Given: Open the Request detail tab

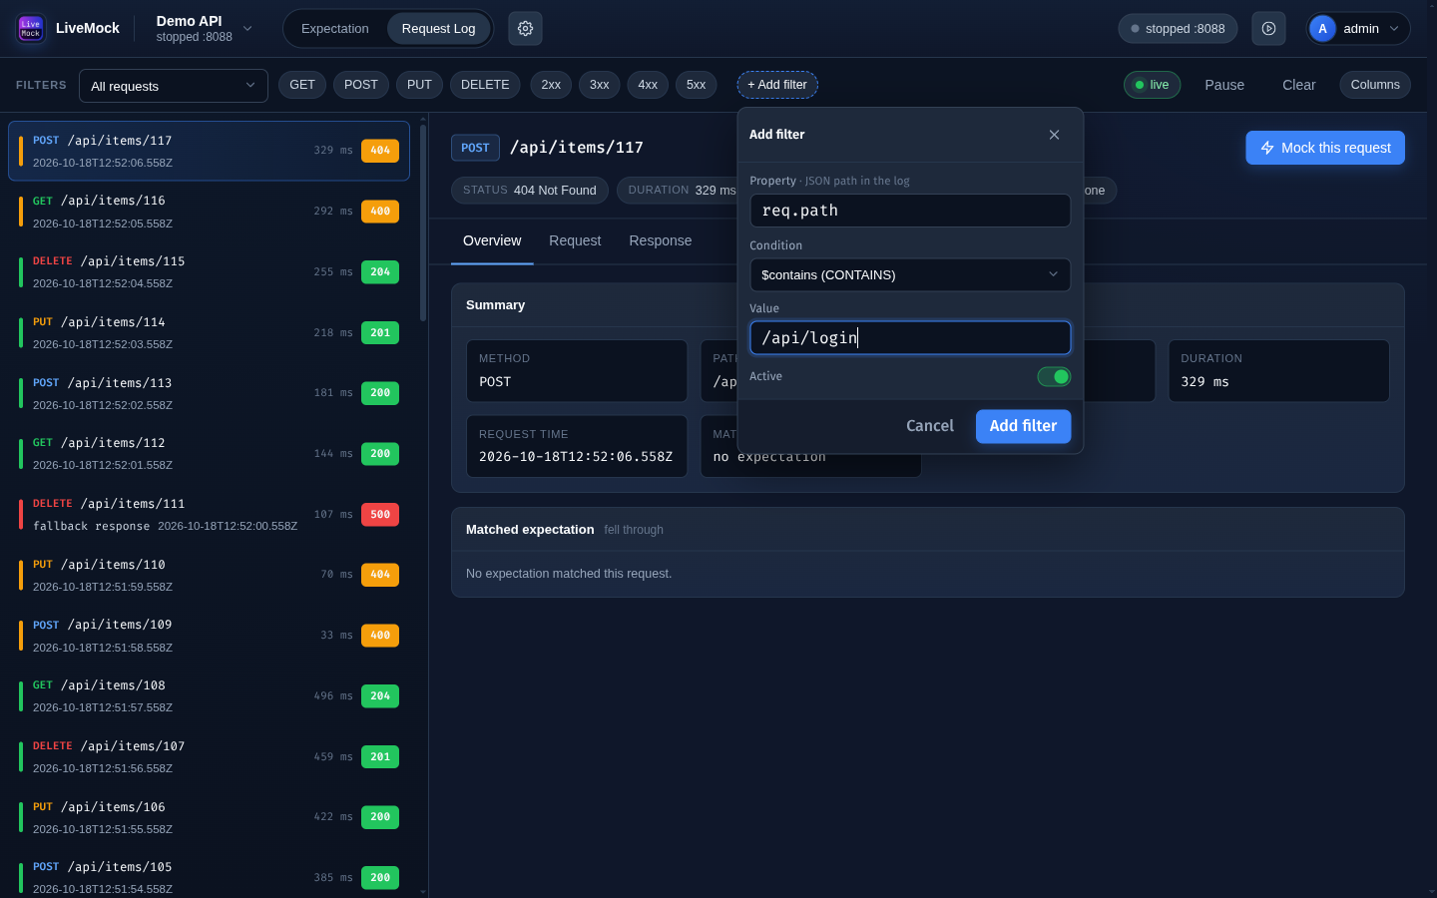Looking at the screenshot, I should 575,240.
